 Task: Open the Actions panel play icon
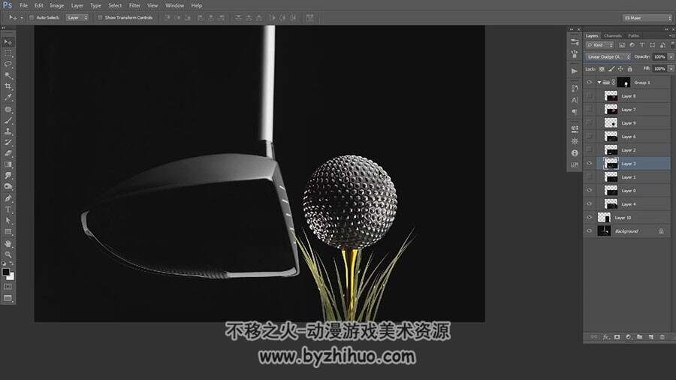575,71
